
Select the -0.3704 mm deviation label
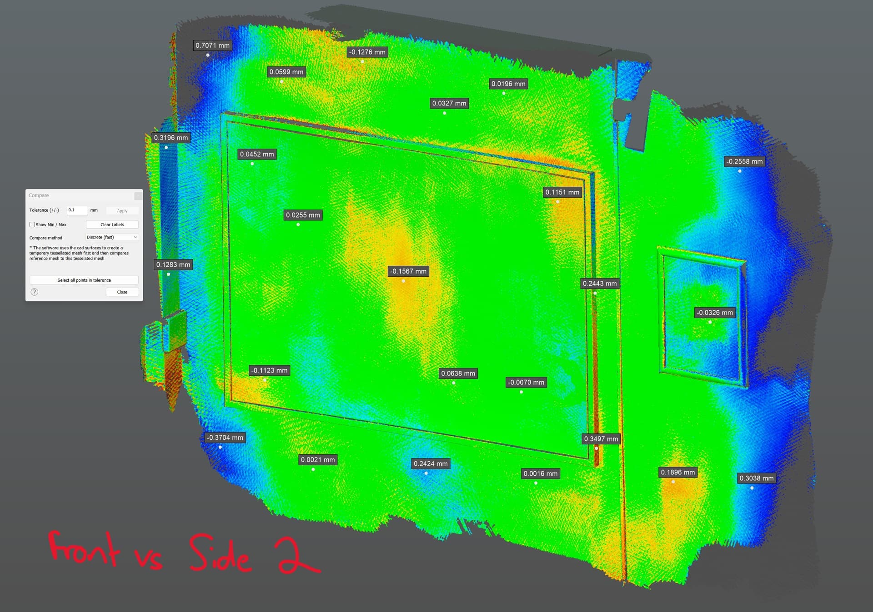pyautogui.click(x=225, y=438)
